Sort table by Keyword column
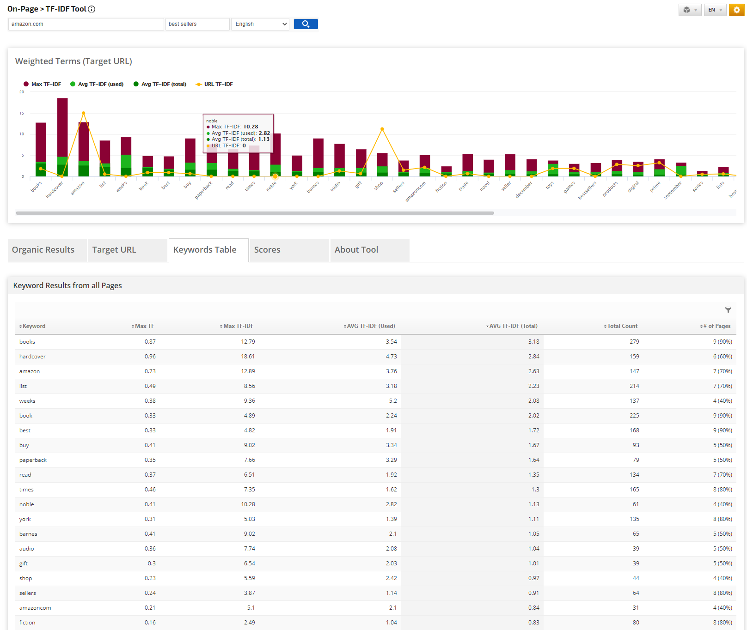 click(x=34, y=326)
